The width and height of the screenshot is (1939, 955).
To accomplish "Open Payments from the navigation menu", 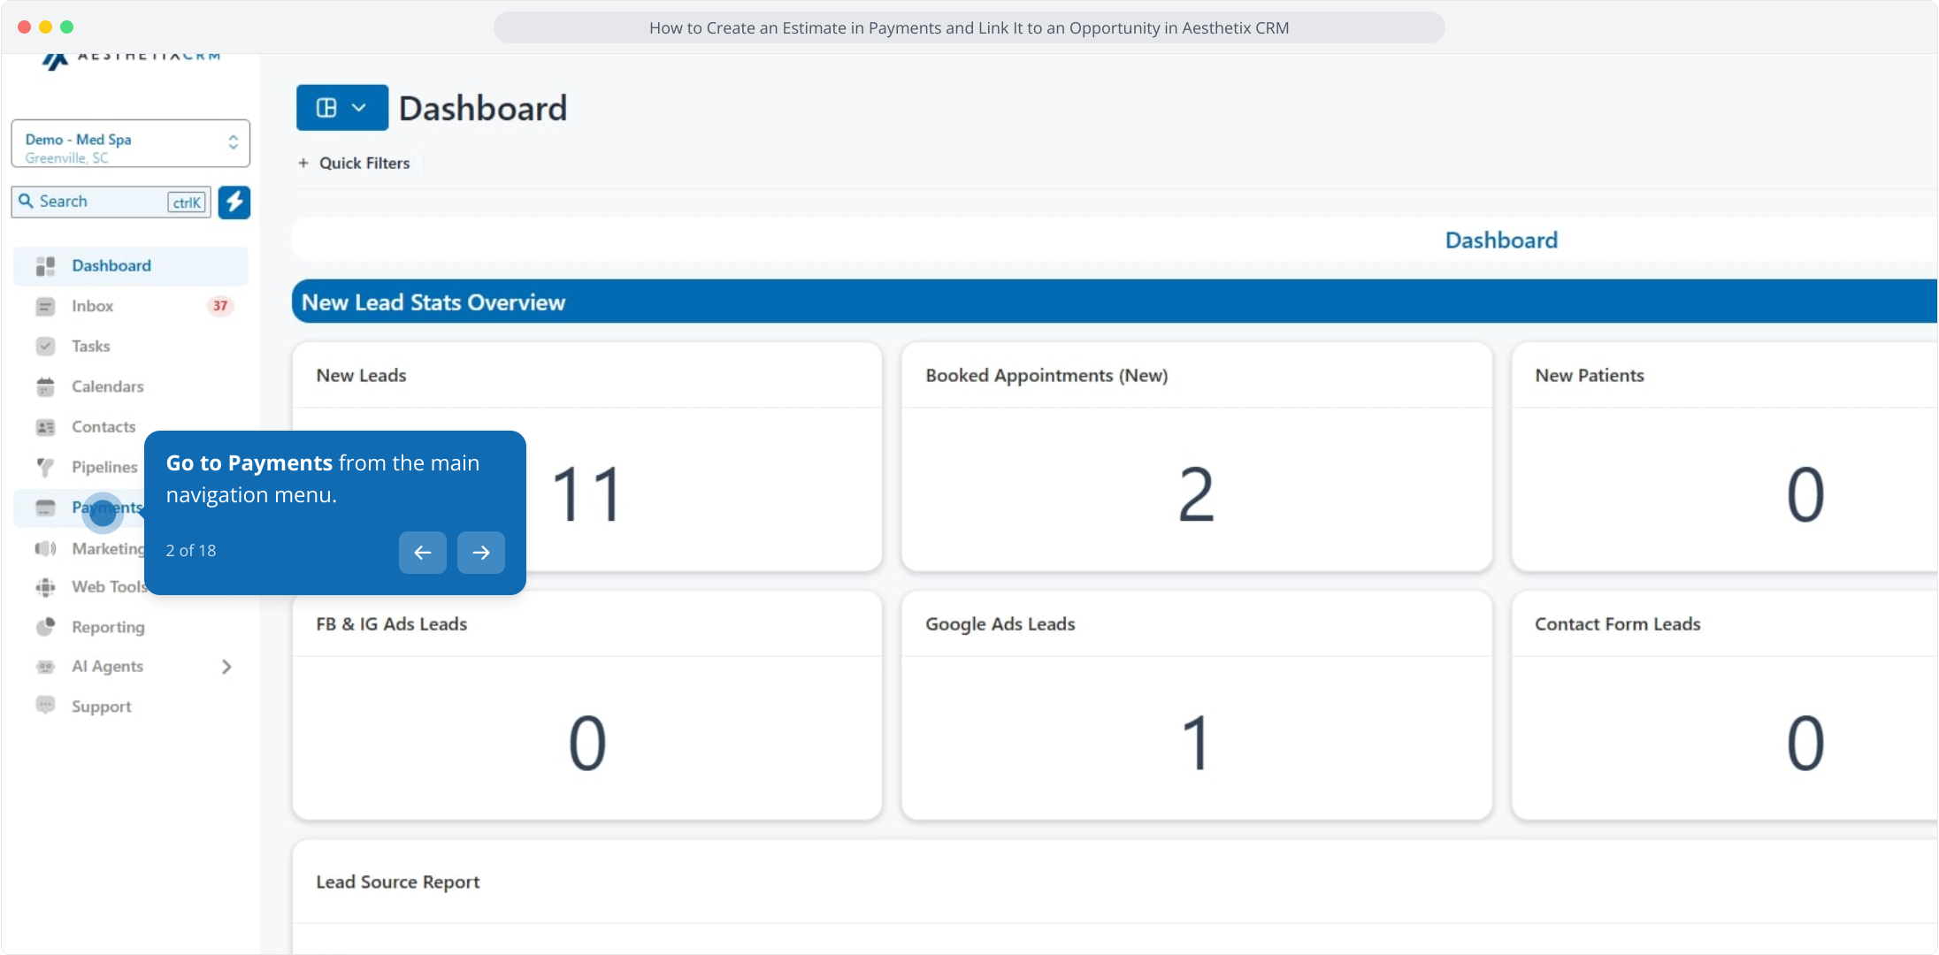I will coord(104,508).
